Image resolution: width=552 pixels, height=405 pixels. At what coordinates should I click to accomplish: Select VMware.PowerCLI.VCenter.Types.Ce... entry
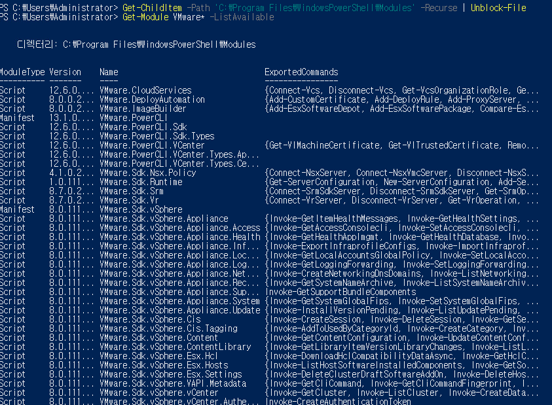tap(179, 164)
